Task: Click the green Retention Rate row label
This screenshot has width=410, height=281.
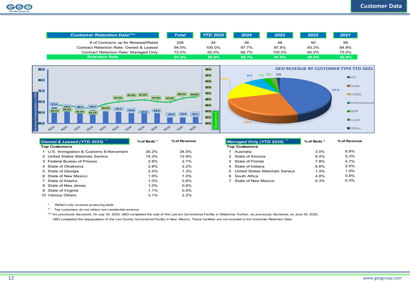Action: point(102,57)
